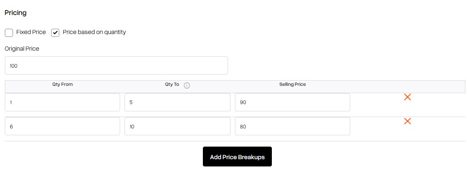Click the Qty From column header

[x=62, y=85]
